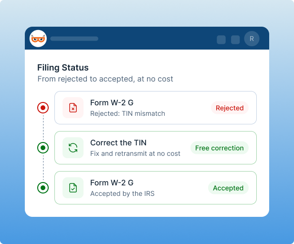Click the owl mascot logo
The image size is (294, 244).
tap(38, 39)
